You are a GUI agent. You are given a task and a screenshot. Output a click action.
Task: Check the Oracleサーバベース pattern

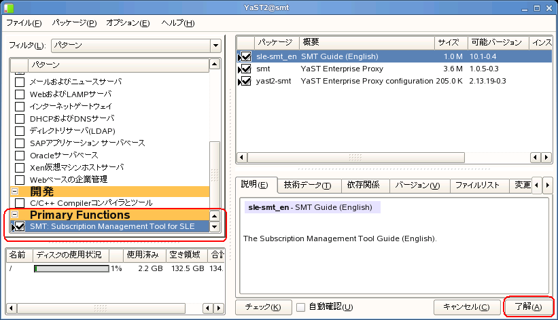click(x=20, y=155)
